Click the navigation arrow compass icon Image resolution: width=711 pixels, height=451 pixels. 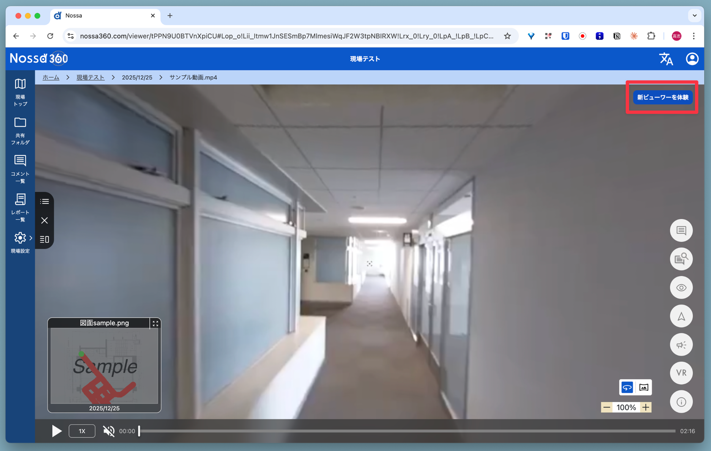pos(681,316)
